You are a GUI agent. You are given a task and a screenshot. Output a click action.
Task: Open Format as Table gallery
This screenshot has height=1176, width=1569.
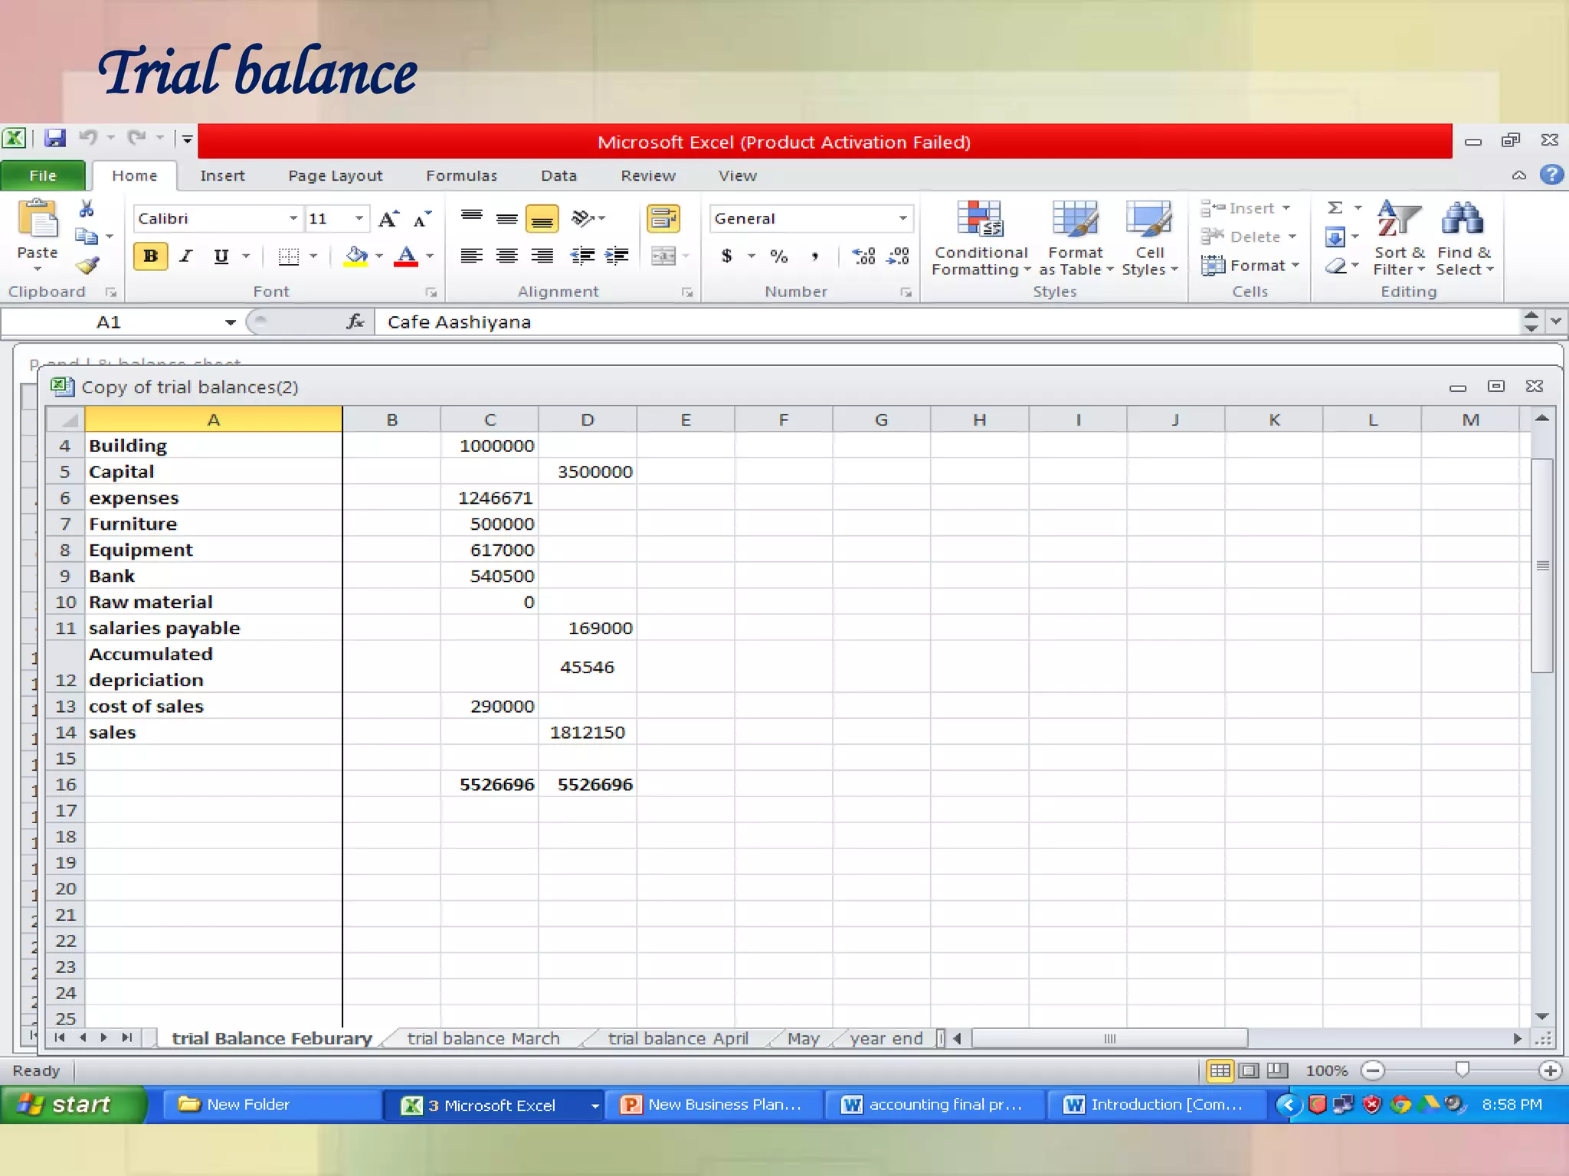[x=1076, y=238]
